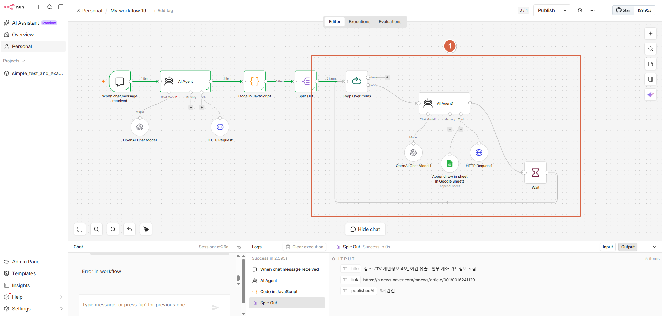The width and height of the screenshot is (662, 316).
Task: Switch to Executions tab
Action: pos(359,22)
